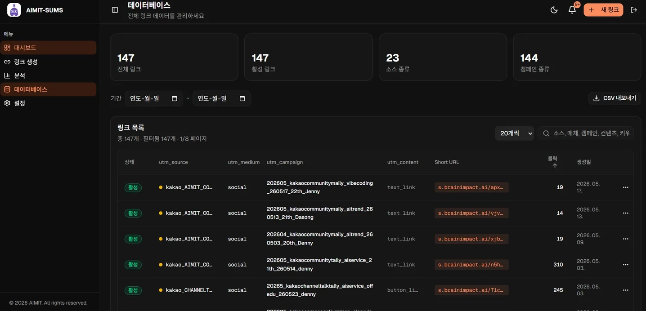The image size is (646, 311).
Task: Click the database cylinder icon
Action: pos(7,89)
